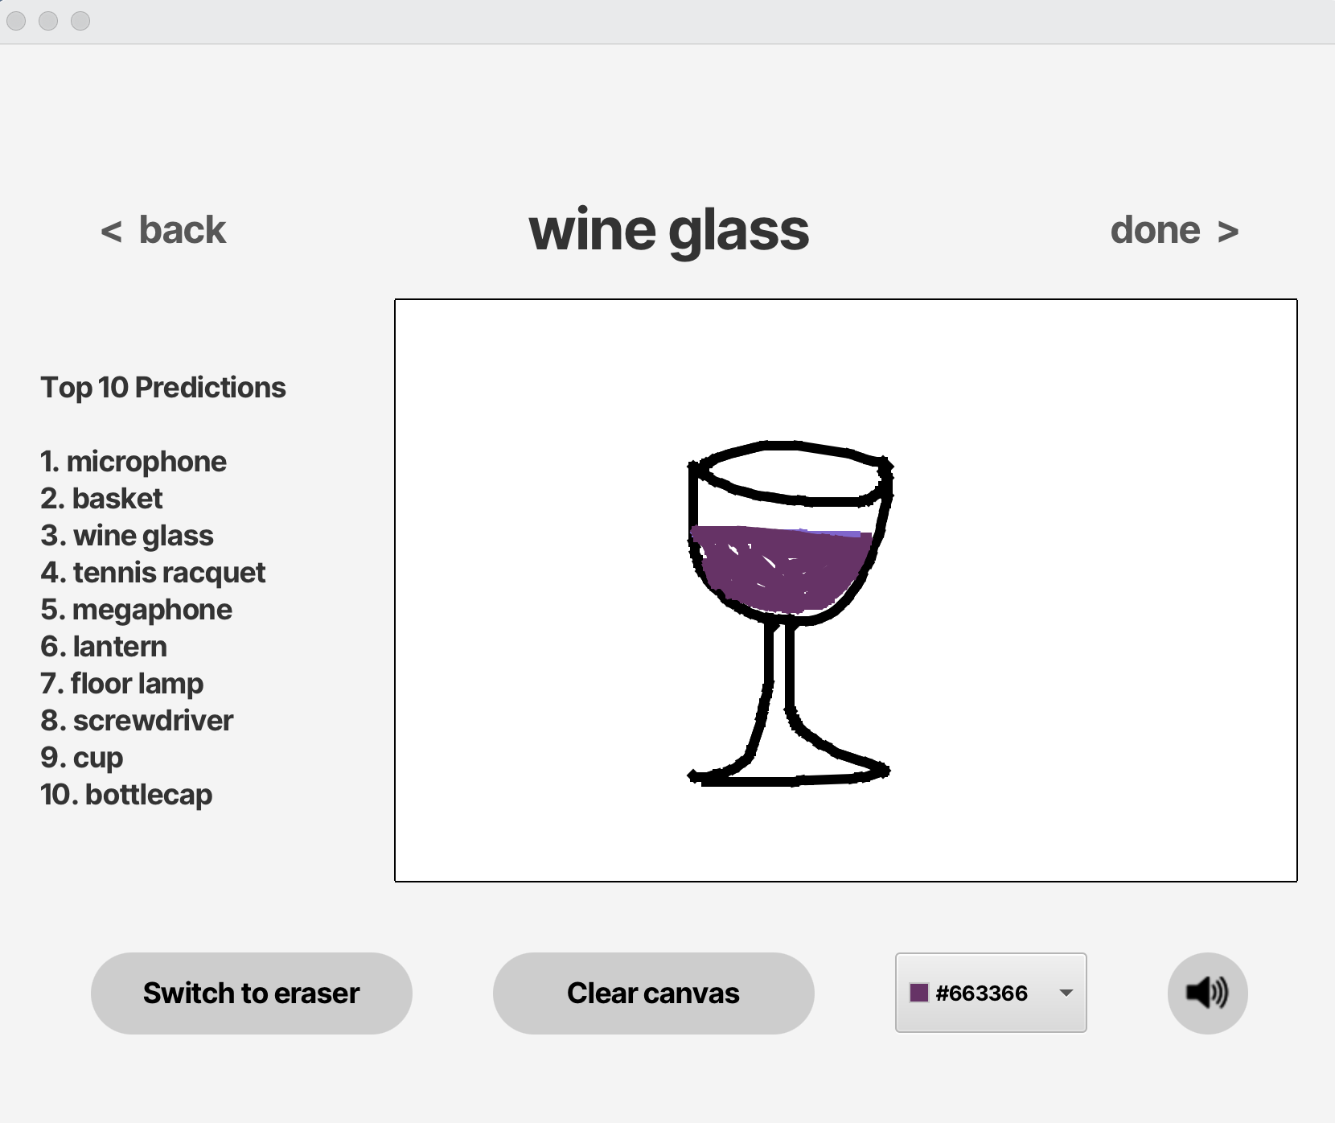1335x1123 pixels.
Task: Select the 'megaphone' prediction
Action: (x=135, y=609)
